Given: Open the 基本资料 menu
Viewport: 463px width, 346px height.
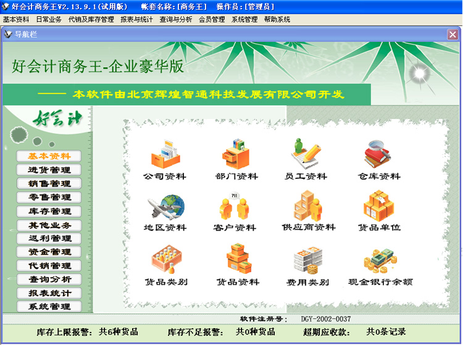Looking at the screenshot, I should [x=16, y=20].
